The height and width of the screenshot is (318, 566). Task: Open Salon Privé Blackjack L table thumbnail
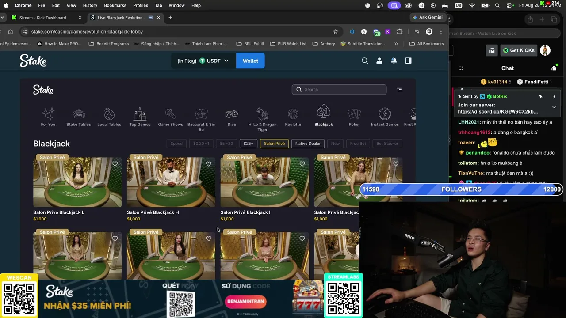pos(77,182)
